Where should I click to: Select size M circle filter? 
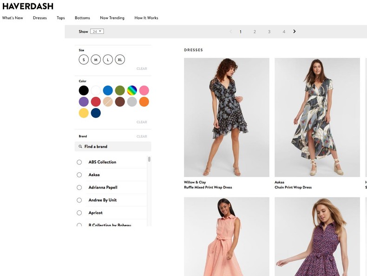96,60
